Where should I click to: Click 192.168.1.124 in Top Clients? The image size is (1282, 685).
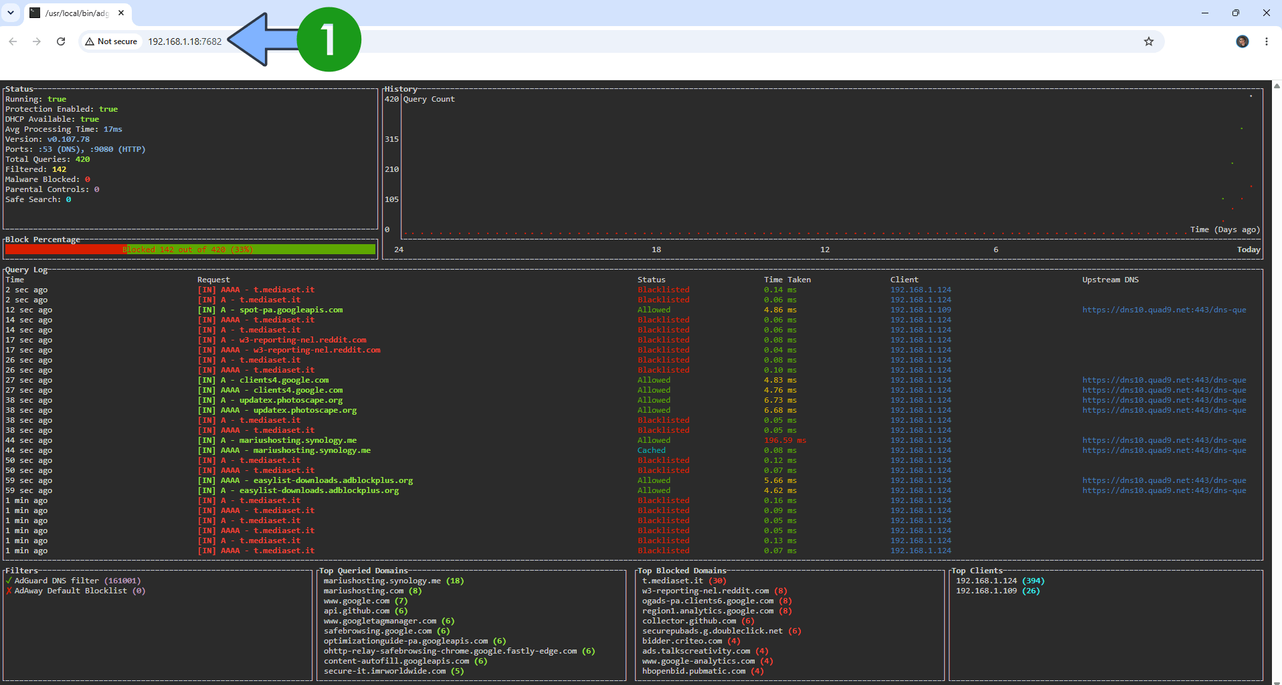pyautogui.click(x=1000, y=581)
